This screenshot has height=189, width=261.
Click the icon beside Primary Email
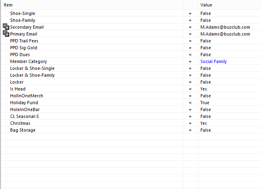pyautogui.click(x=6, y=34)
